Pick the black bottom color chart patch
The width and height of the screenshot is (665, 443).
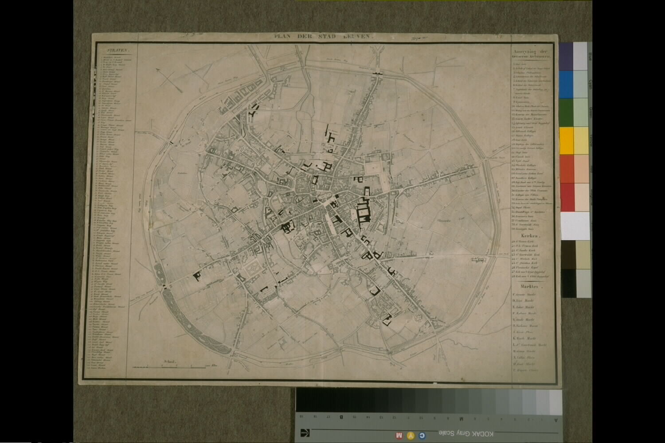(x=568, y=283)
